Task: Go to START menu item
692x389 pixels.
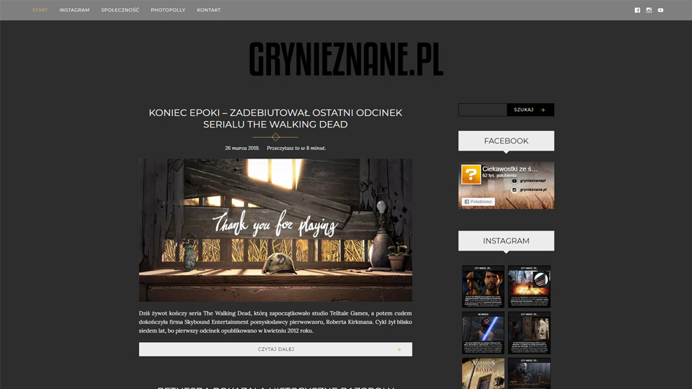Action: 40,10
